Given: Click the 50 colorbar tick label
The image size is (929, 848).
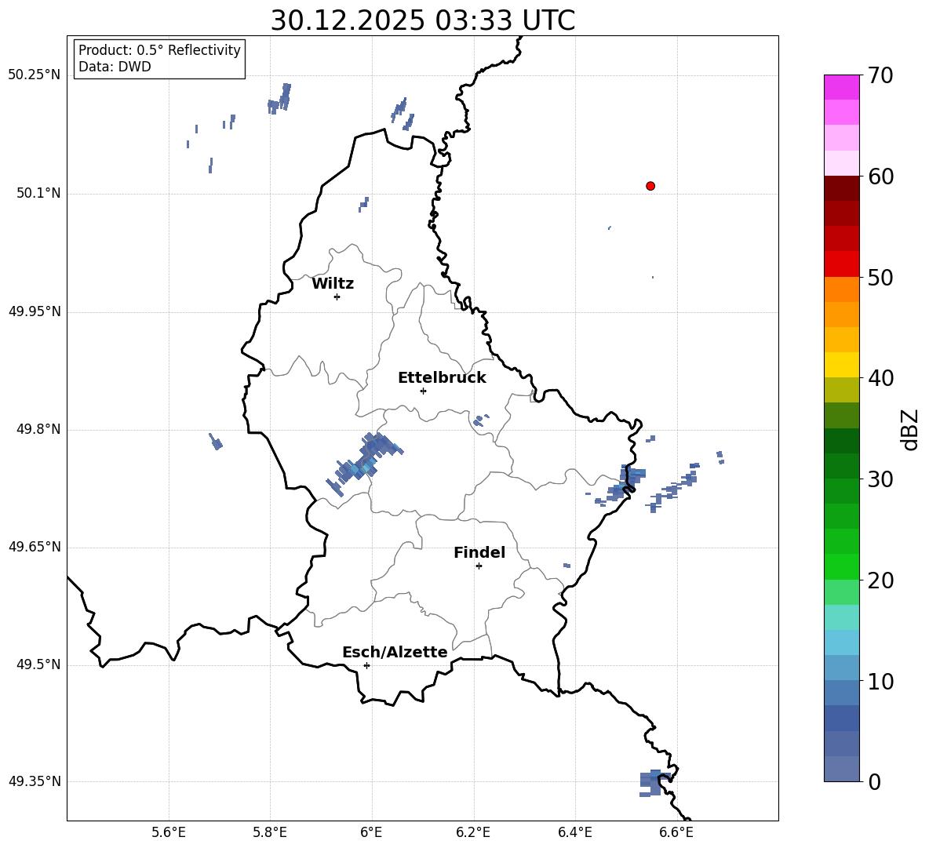Looking at the screenshot, I should point(880,278).
